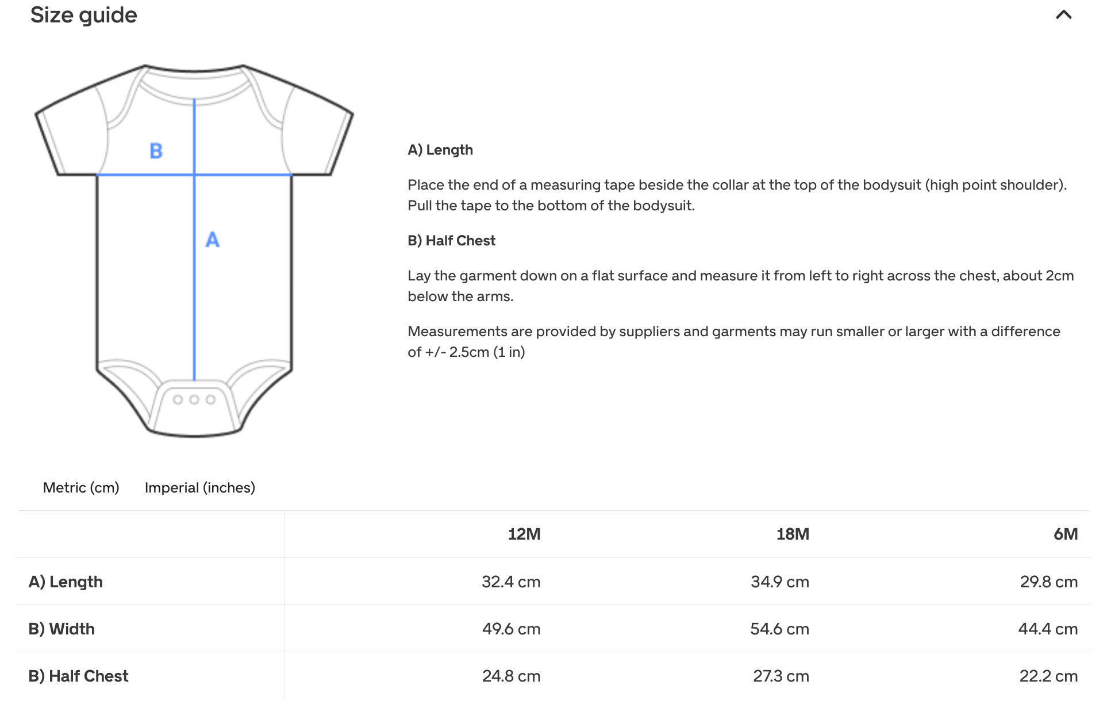Click the blue letter B on diagram
The height and width of the screenshot is (708, 1107).
point(156,151)
